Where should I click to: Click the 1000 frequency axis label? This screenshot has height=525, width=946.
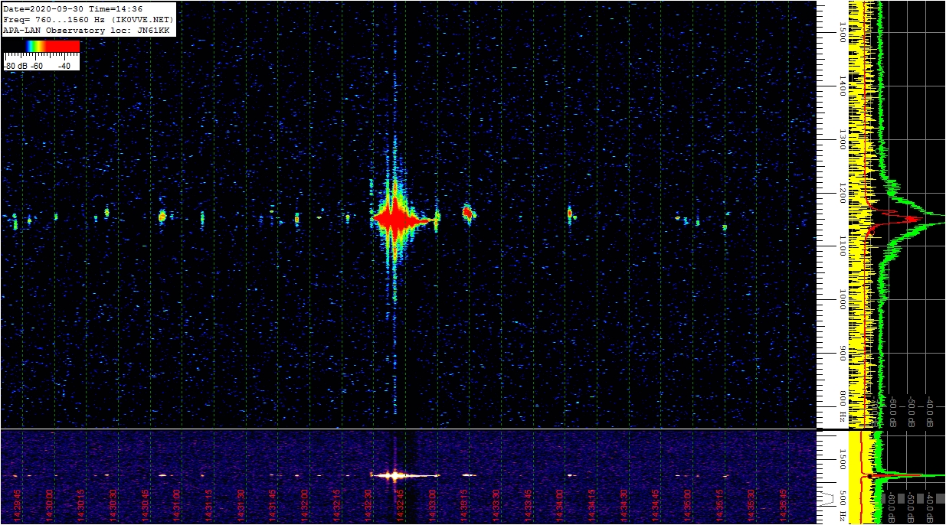843,300
